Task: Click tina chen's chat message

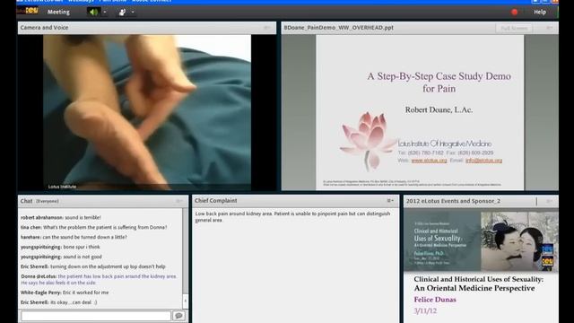Action: (x=93, y=227)
